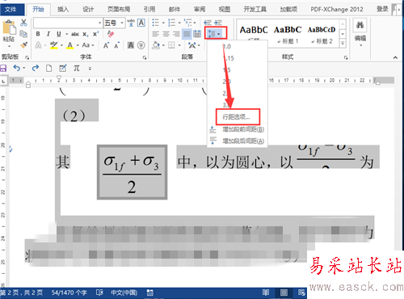The width and height of the screenshot is (404, 299).
Task: Click the 登录 sign-in link
Action: pyautogui.click(x=382, y=9)
